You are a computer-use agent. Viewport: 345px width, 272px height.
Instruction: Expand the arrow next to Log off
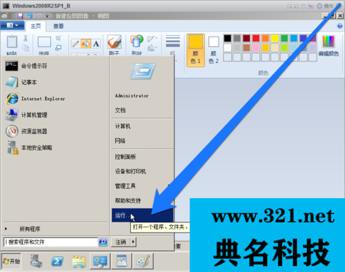(134, 242)
